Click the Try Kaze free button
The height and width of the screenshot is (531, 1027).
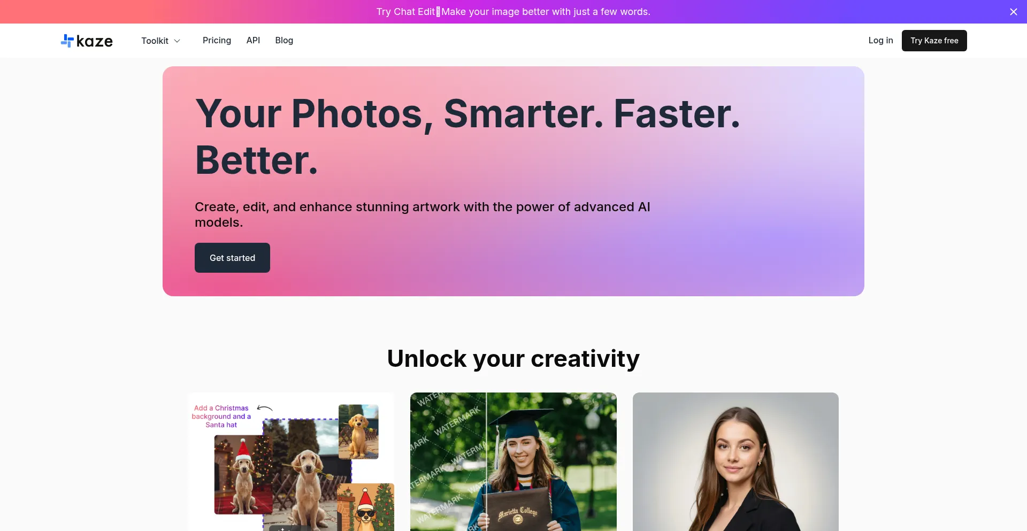coord(934,41)
